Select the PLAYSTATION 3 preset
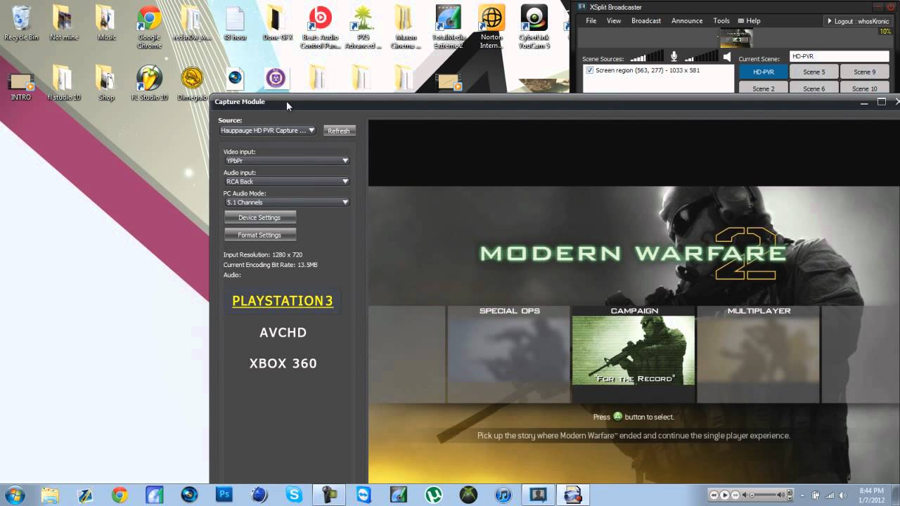This screenshot has height=506, width=900. tap(283, 301)
